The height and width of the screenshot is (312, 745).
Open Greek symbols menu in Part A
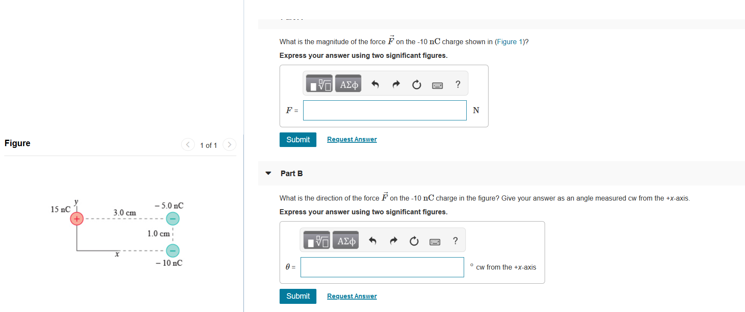[x=348, y=84]
